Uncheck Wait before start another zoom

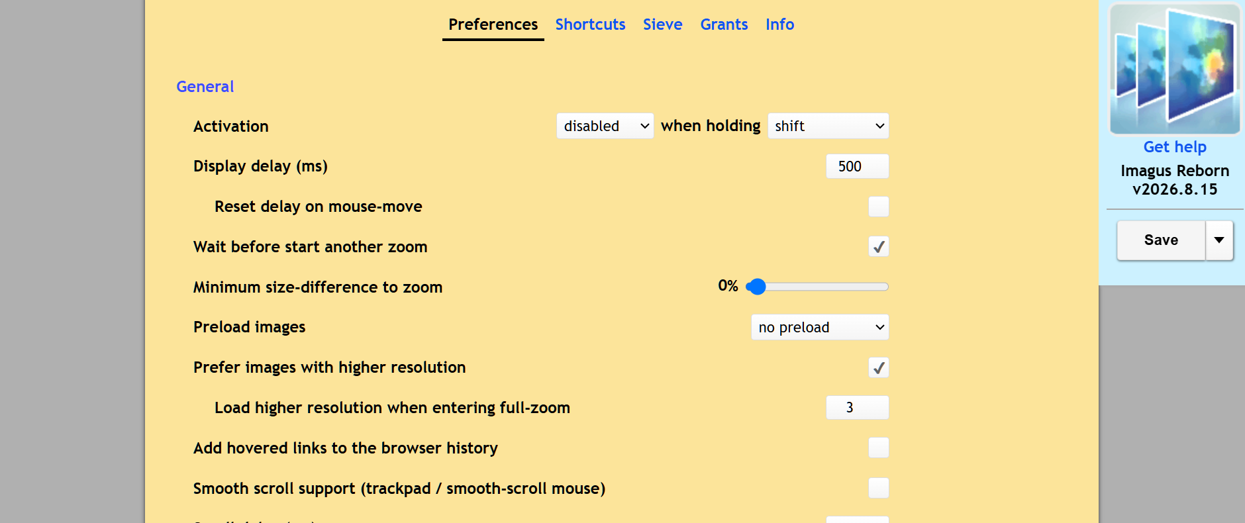879,247
